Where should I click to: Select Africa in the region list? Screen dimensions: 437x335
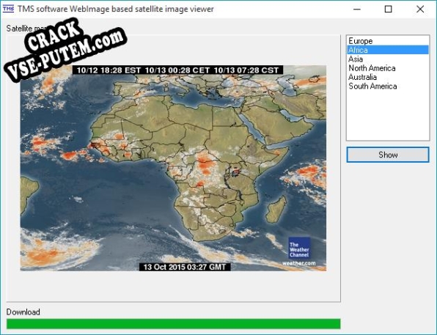[x=388, y=50]
